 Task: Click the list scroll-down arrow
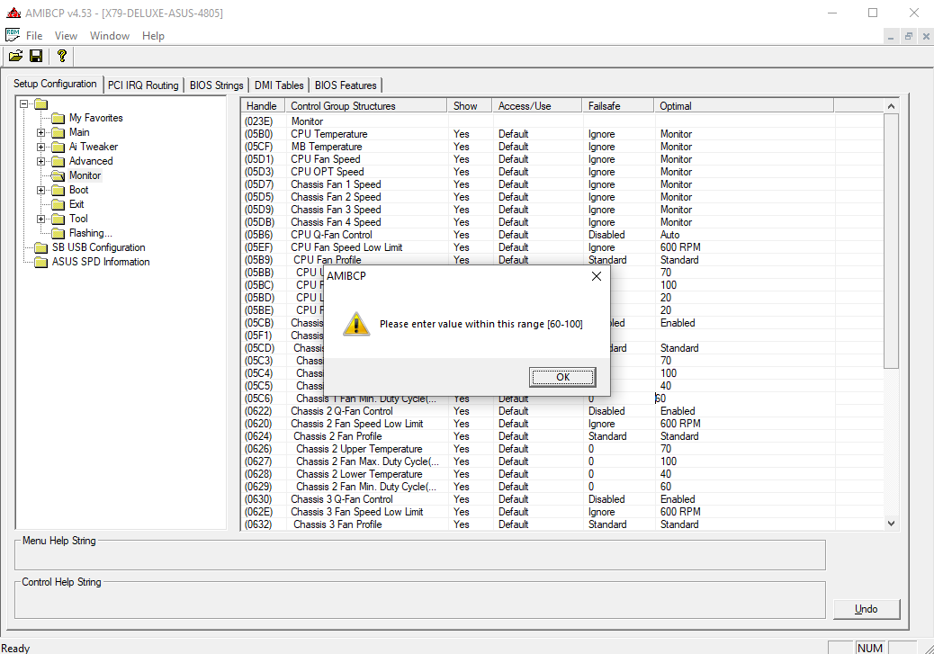[x=891, y=524]
